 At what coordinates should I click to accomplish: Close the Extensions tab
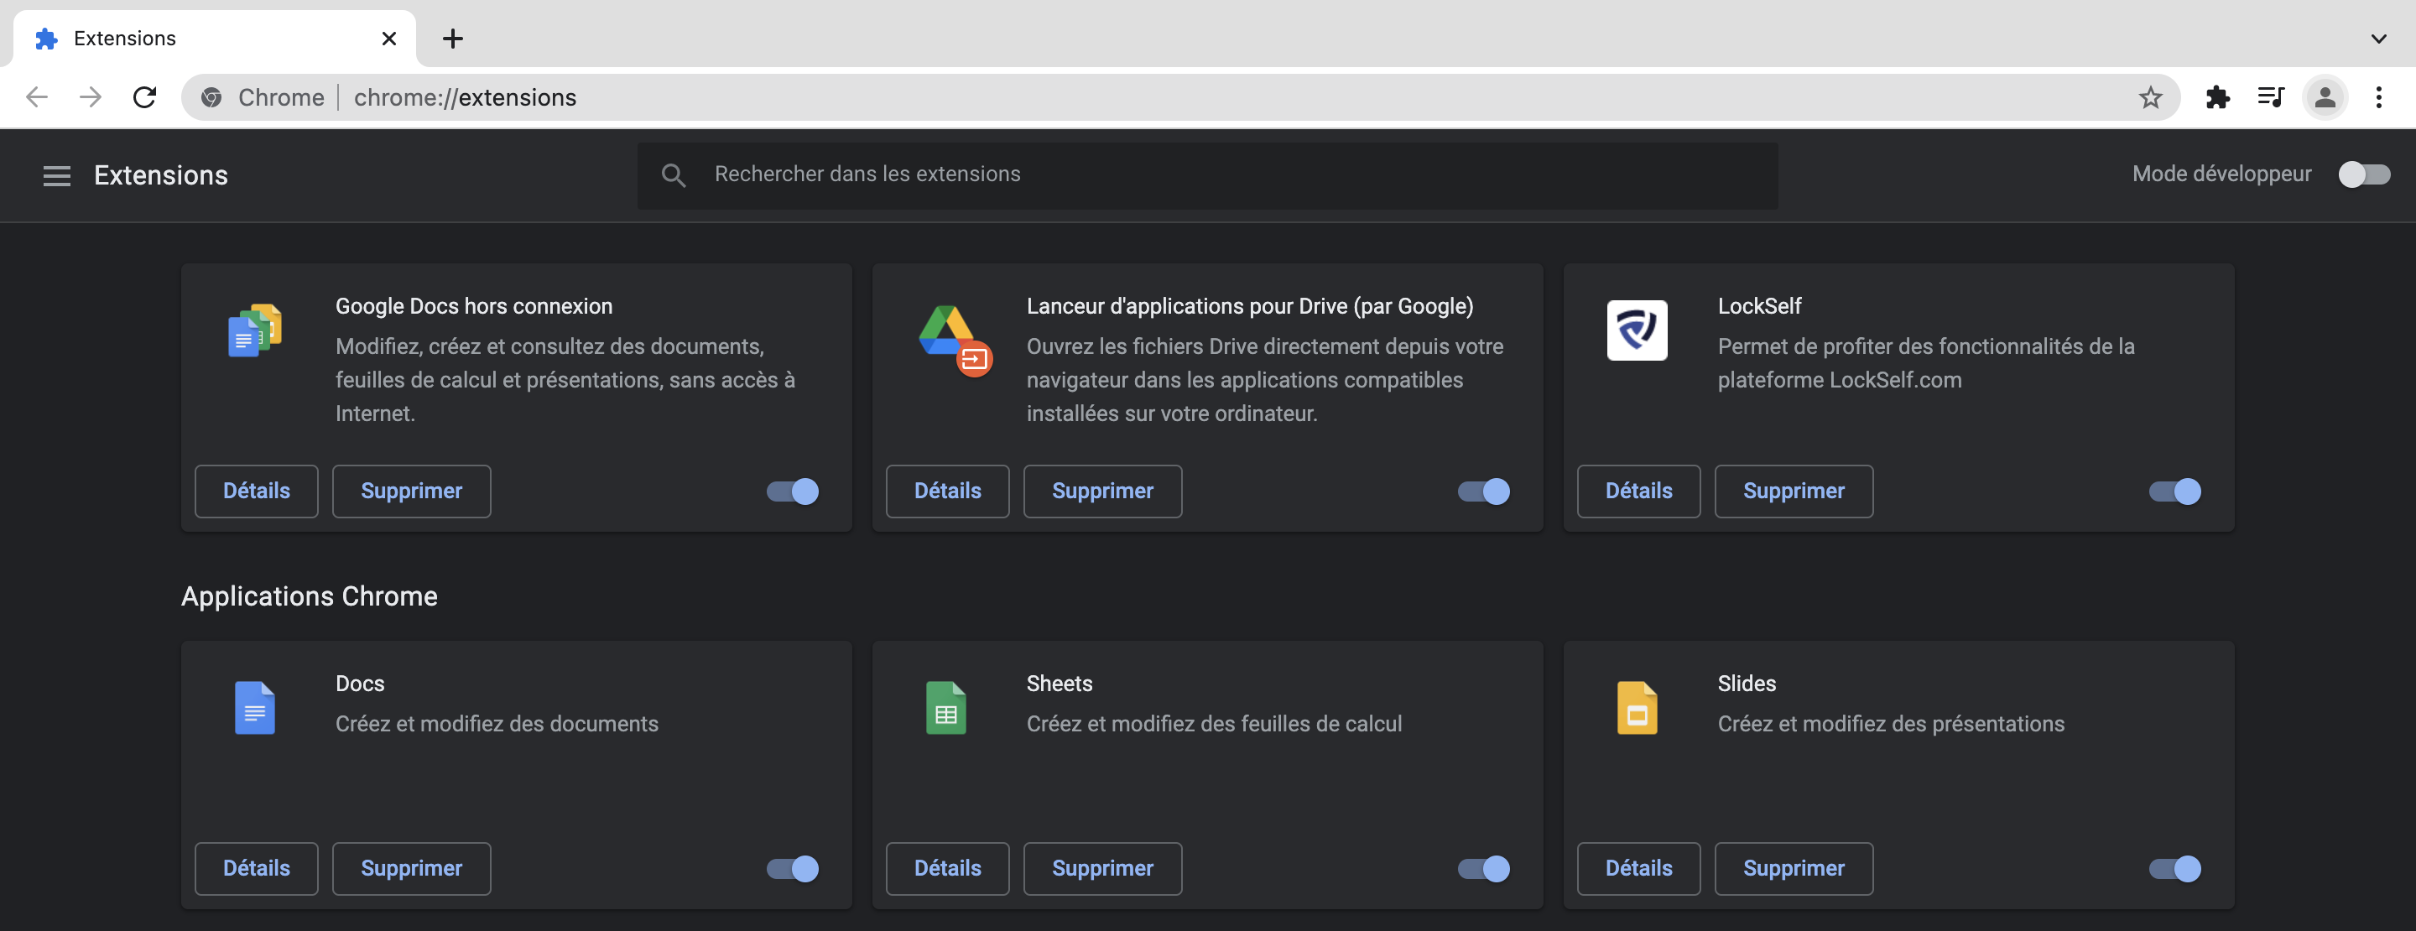pyautogui.click(x=389, y=39)
